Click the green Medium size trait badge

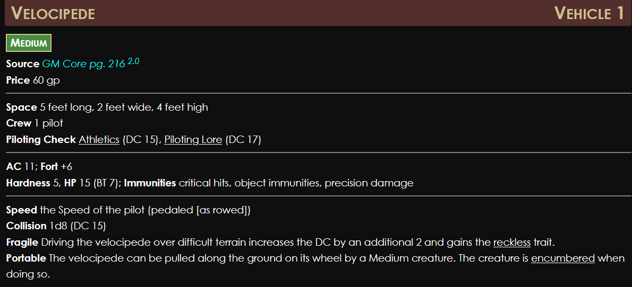pos(29,43)
